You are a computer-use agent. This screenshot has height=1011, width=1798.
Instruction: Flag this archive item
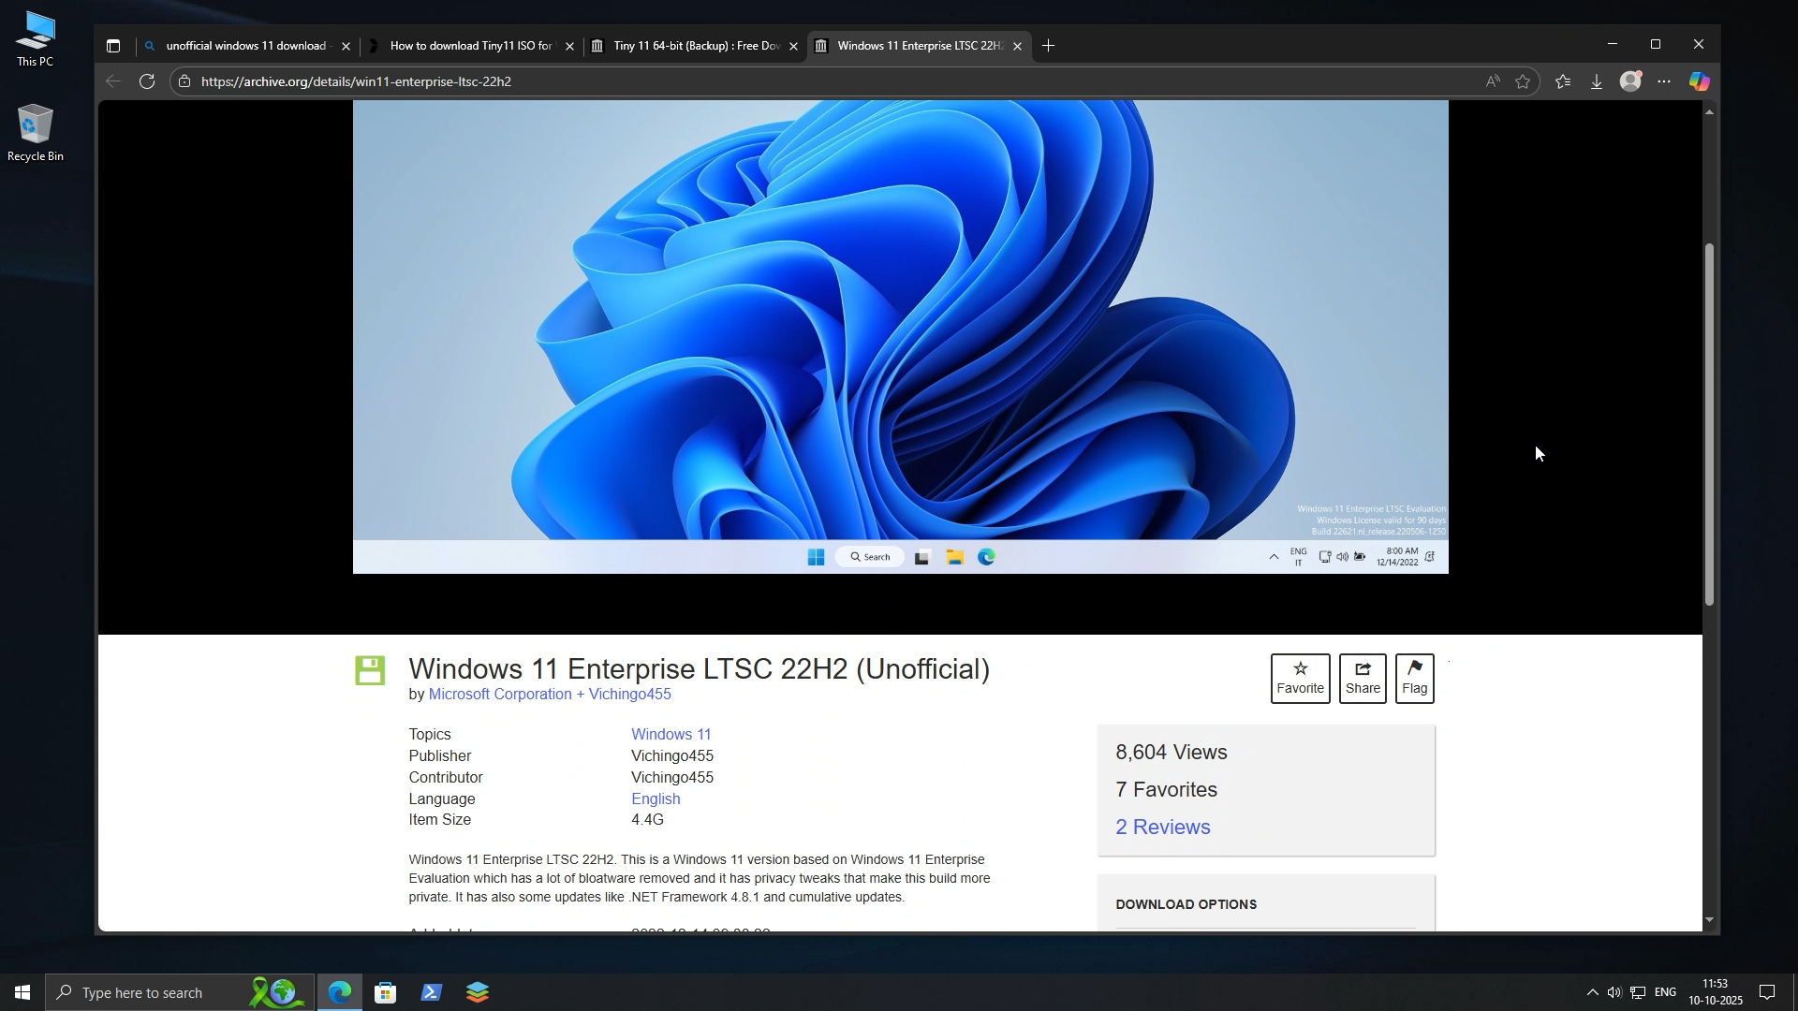click(1414, 678)
